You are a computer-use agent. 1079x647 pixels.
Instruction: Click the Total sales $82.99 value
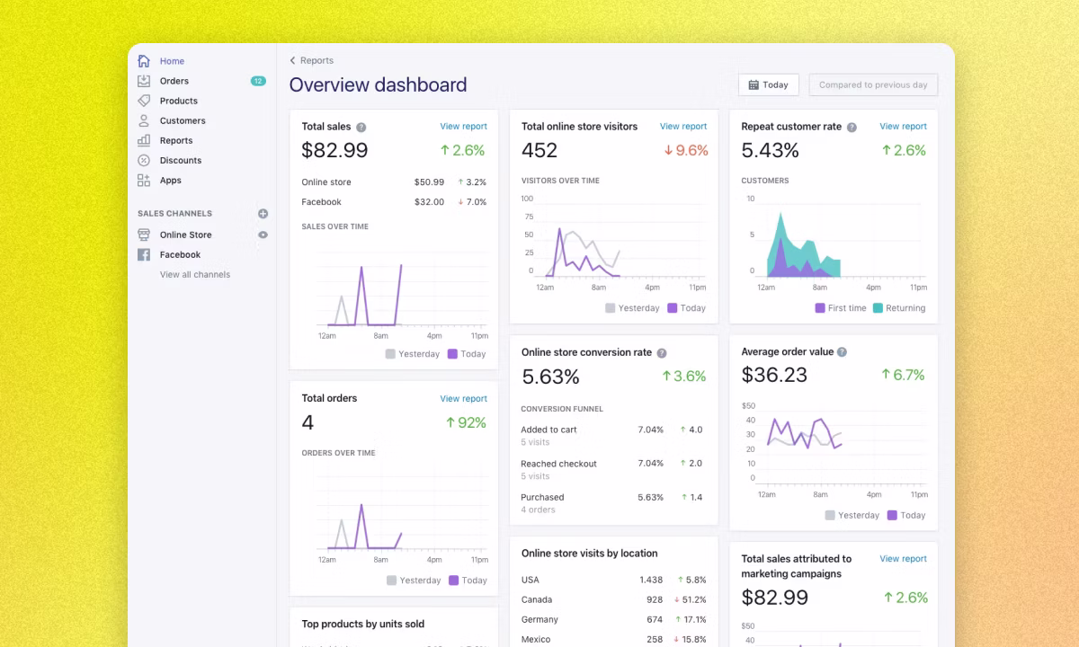[x=334, y=150]
